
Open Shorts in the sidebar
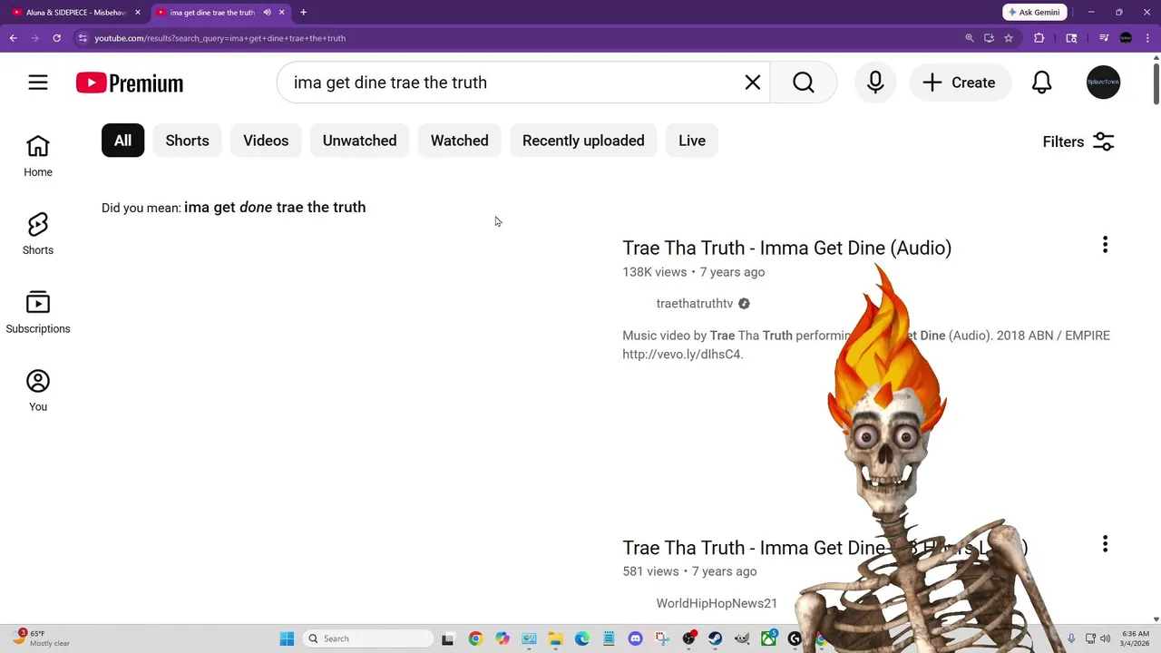pyautogui.click(x=38, y=234)
